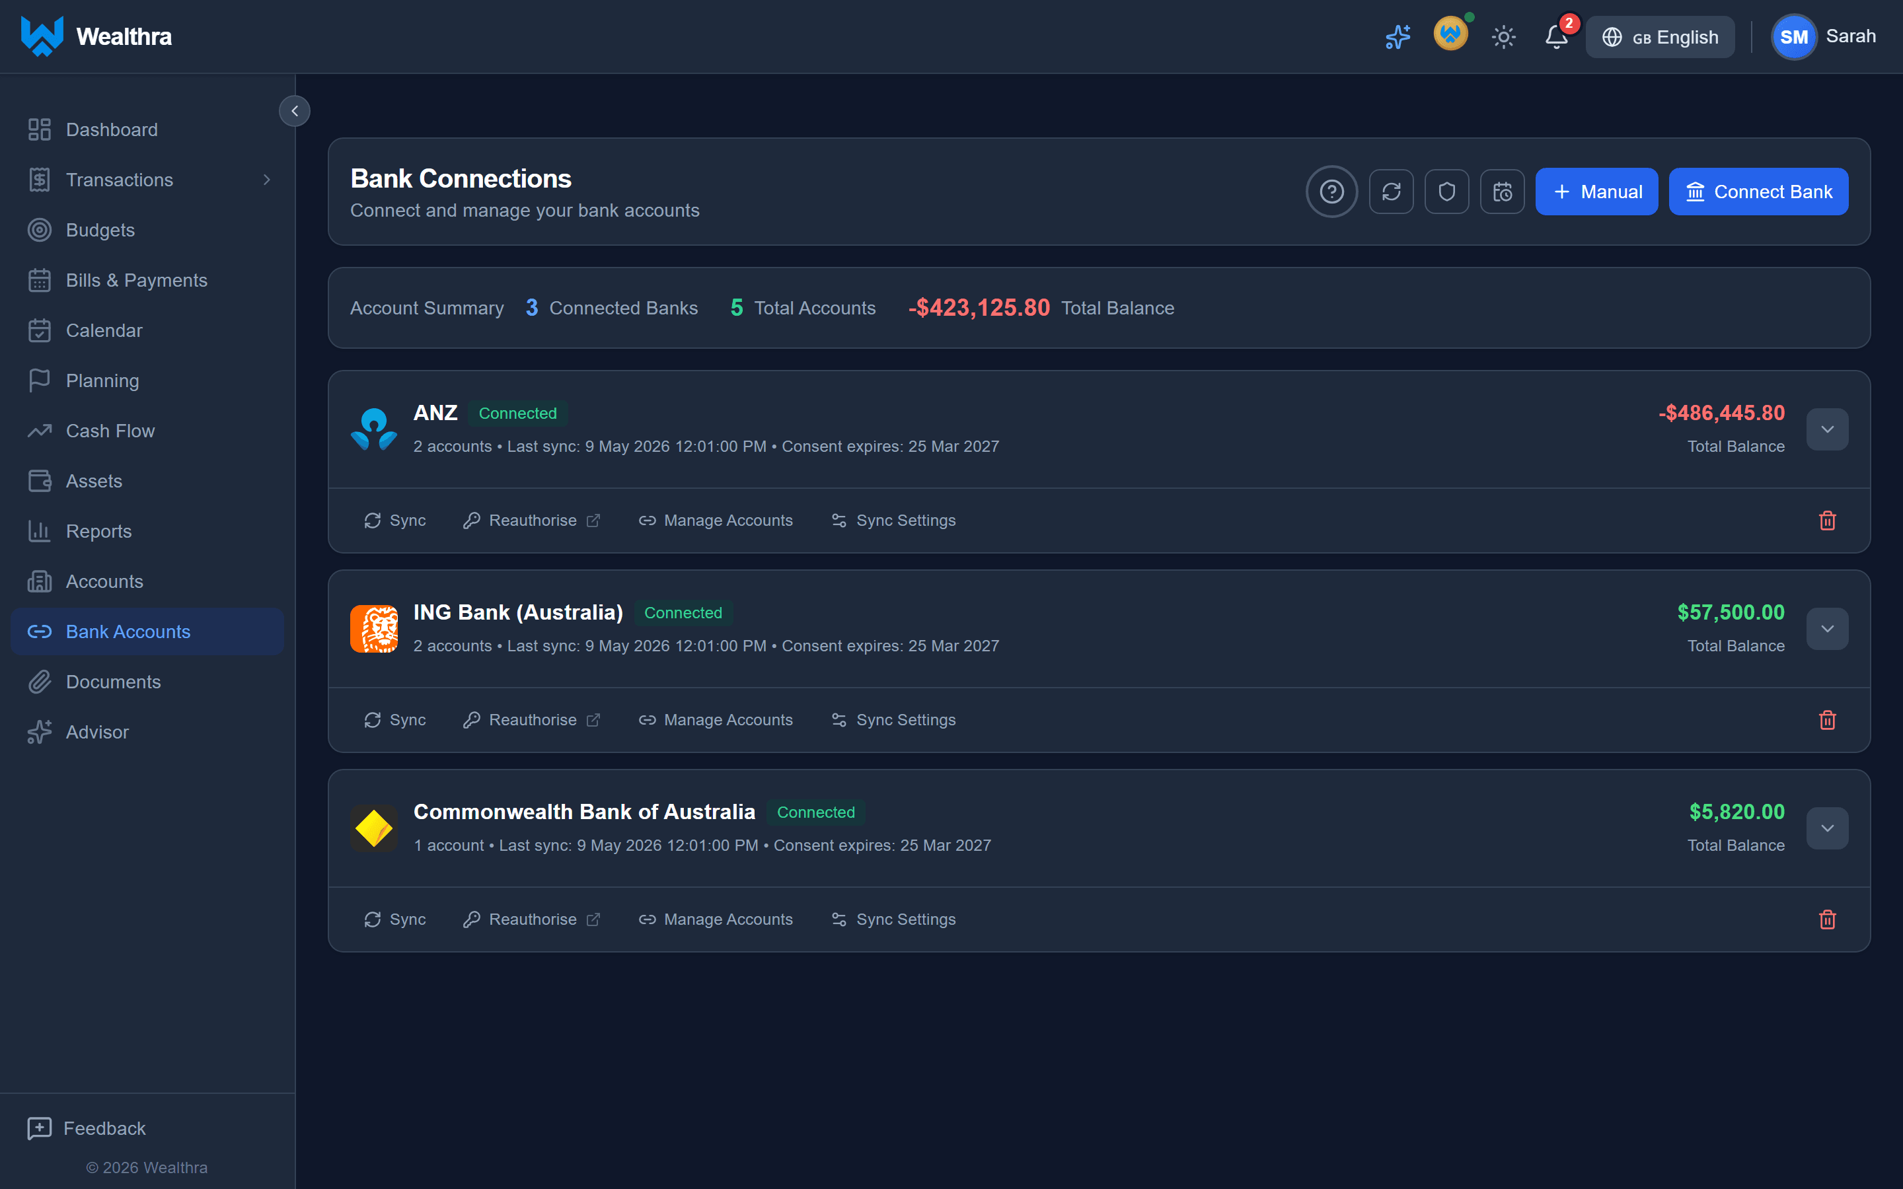Delete Commonwealth Bank connection trash icon

1827,919
